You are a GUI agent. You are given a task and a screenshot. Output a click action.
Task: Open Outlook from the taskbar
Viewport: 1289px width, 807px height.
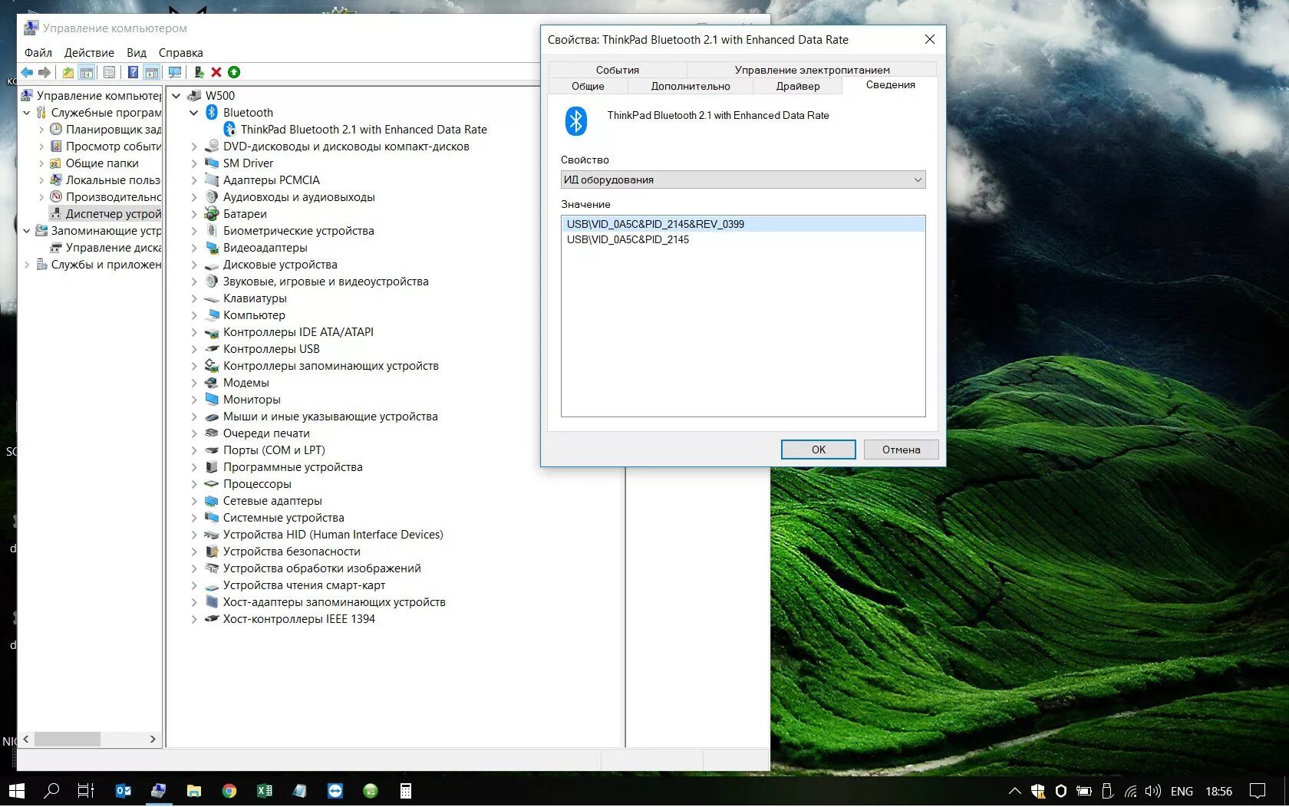123,791
